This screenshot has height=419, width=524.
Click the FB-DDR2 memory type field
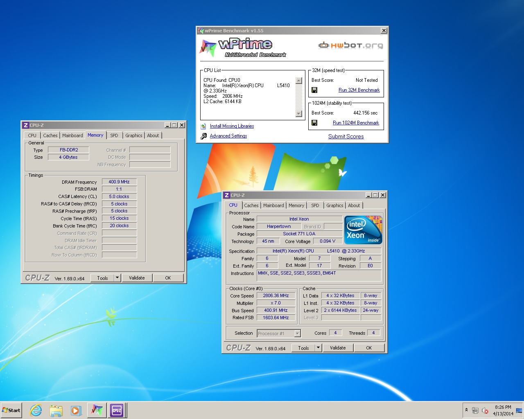coord(69,150)
